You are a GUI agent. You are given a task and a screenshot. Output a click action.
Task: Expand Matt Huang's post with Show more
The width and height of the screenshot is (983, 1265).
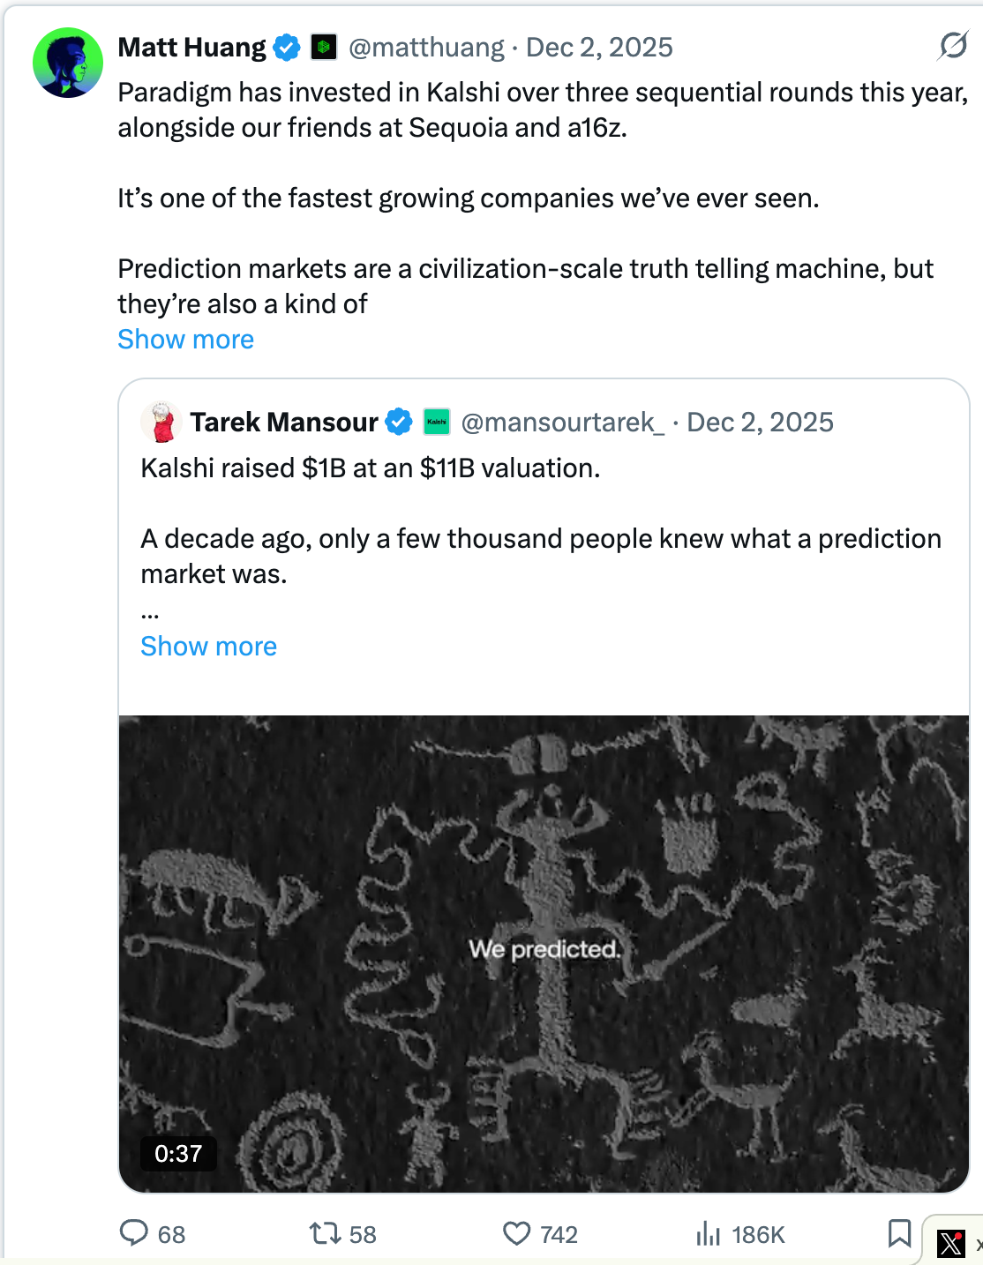pyautogui.click(x=185, y=340)
